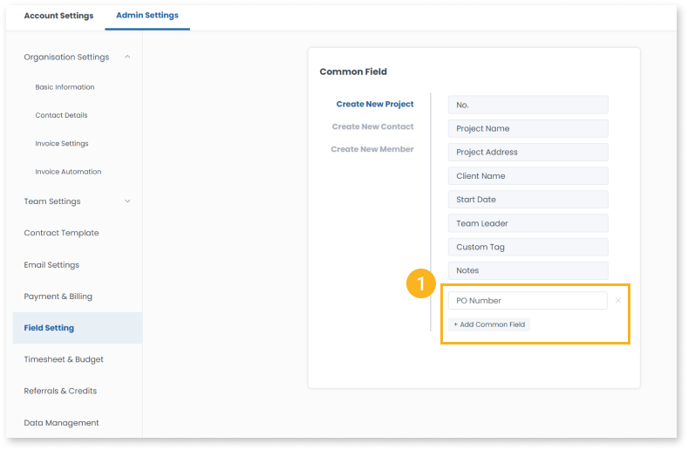Image resolution: width=688 pixels, height=450 pixels.
Task: Select Create New Member section
Action: [x=372, y=149]
